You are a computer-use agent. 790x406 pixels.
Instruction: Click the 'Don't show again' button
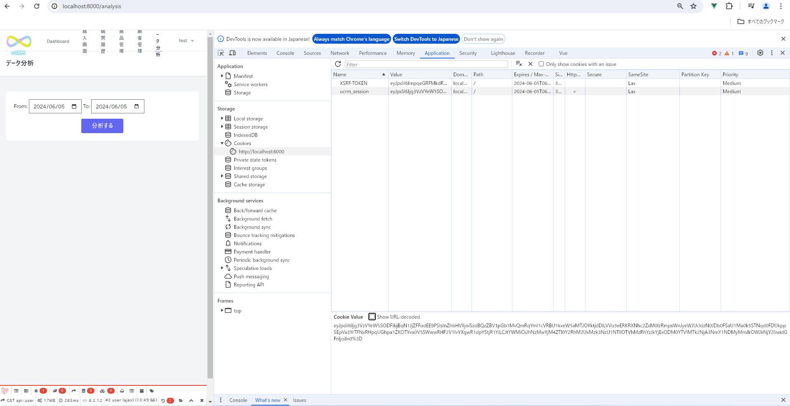[x=483, y=39]
